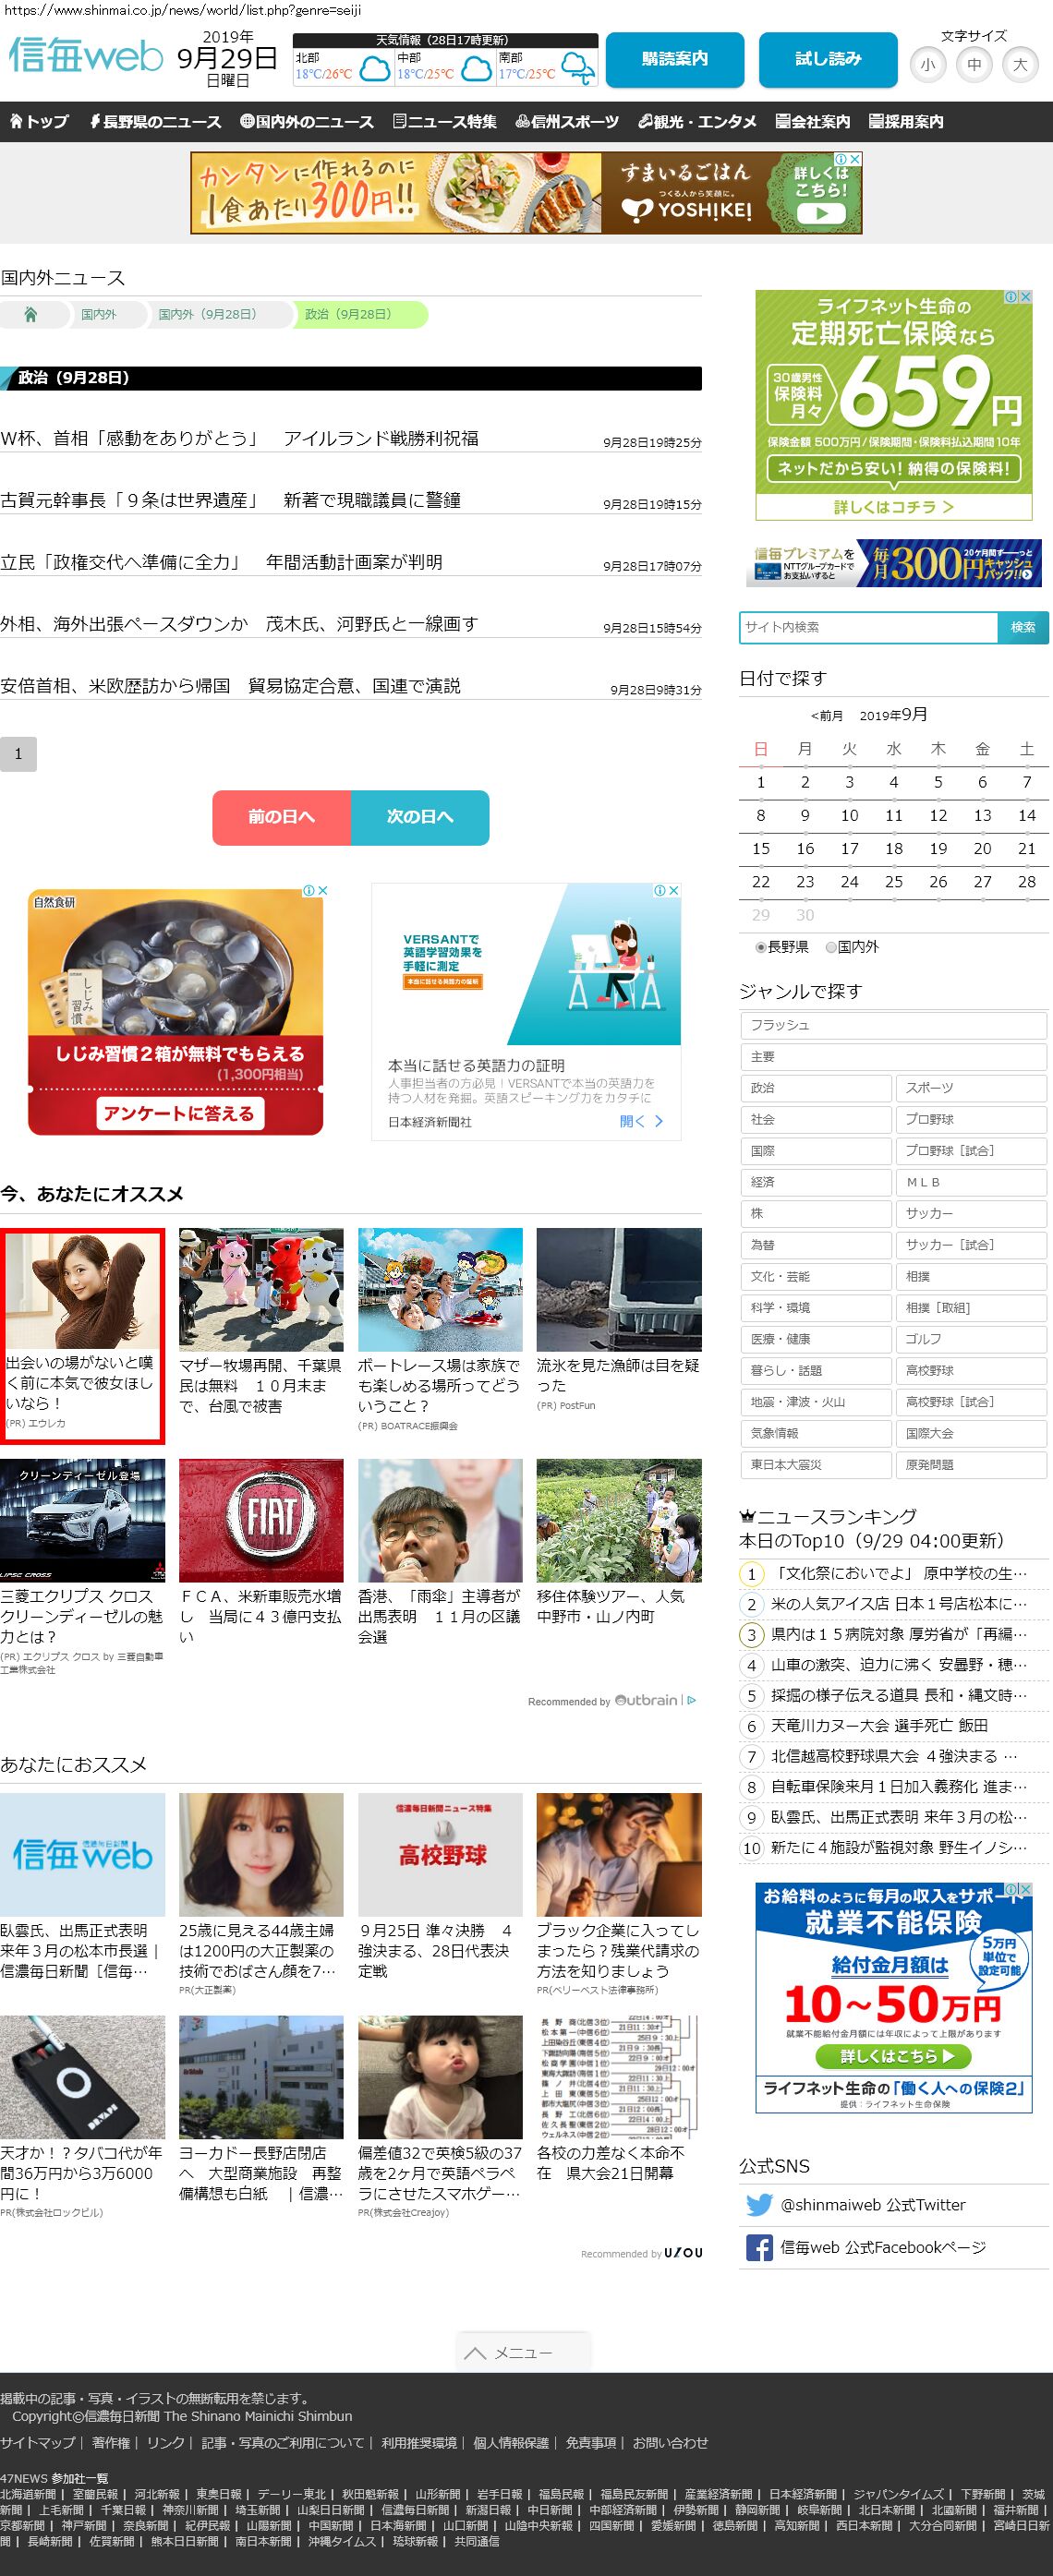The width and height of the screenshot is (1053, 2576).
Task: Click the northern area weather cloud icon
Action: click(374, 70)
